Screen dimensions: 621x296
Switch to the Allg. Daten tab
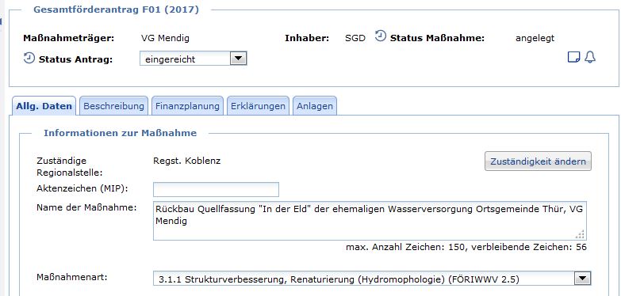(44, 106)
